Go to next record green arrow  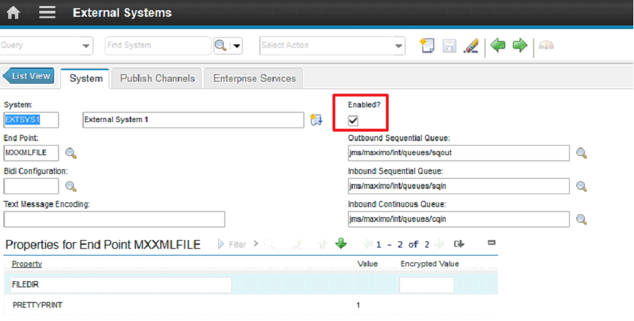520,45
